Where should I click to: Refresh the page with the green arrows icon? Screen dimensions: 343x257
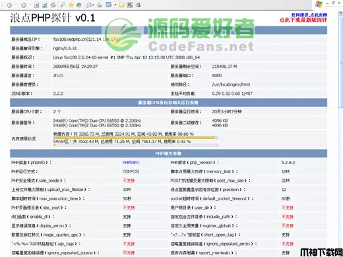(x=45, y=5)
